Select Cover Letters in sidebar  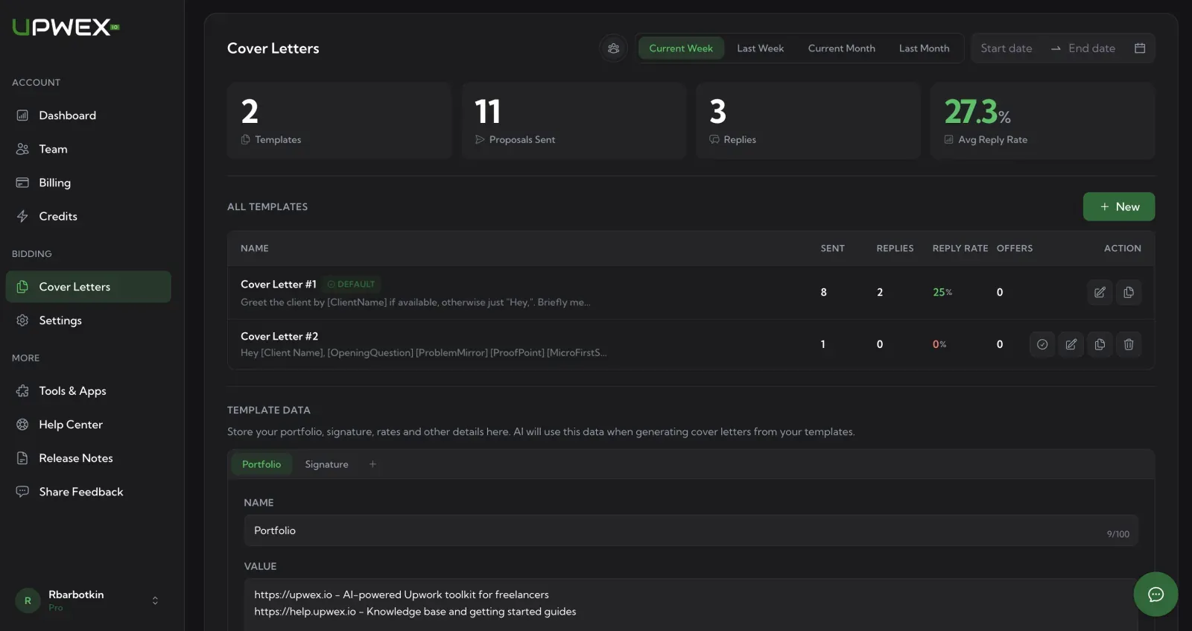tap(88, 287)
